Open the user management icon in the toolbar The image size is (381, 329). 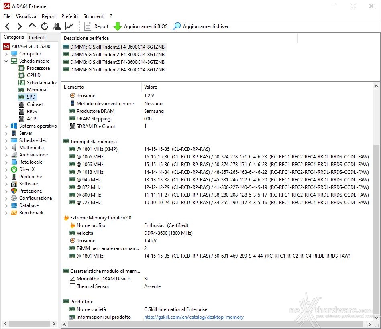[57, 26]
